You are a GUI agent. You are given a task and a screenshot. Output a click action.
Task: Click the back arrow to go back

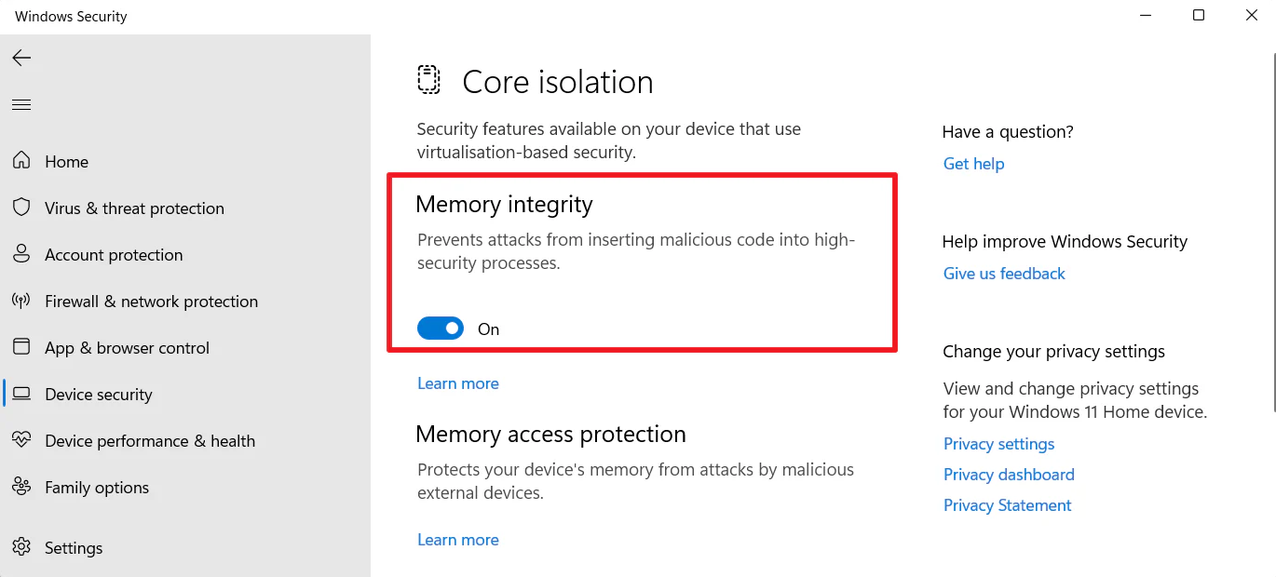tap(20, 58)
